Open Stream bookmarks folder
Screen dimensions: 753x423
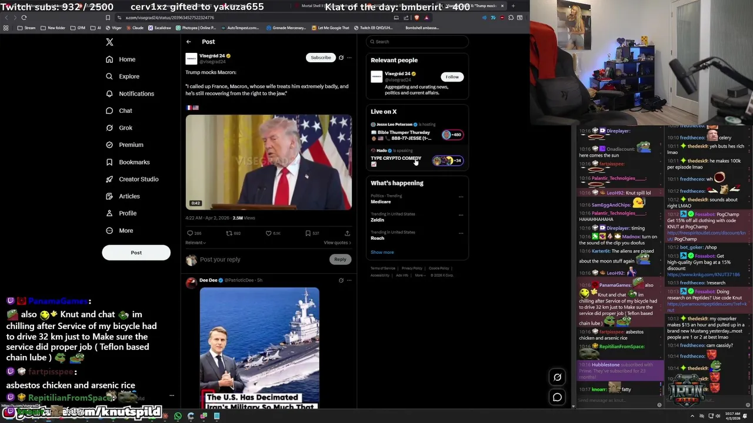point(27,28)
